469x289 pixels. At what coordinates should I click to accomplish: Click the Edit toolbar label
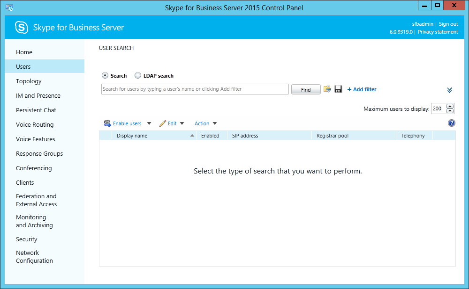[x=172, y=123]
